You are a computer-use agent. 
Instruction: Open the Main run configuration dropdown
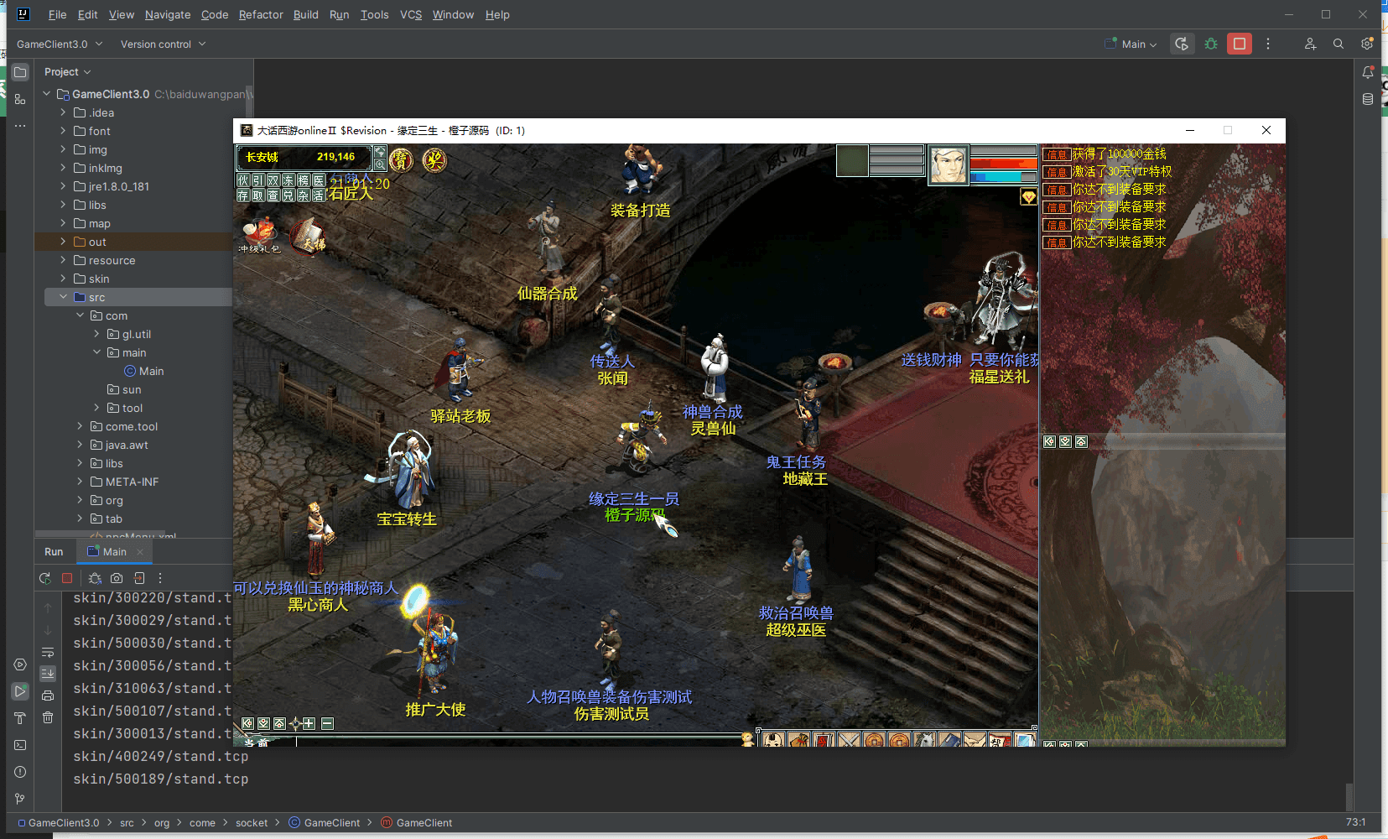pos(1132,44)
